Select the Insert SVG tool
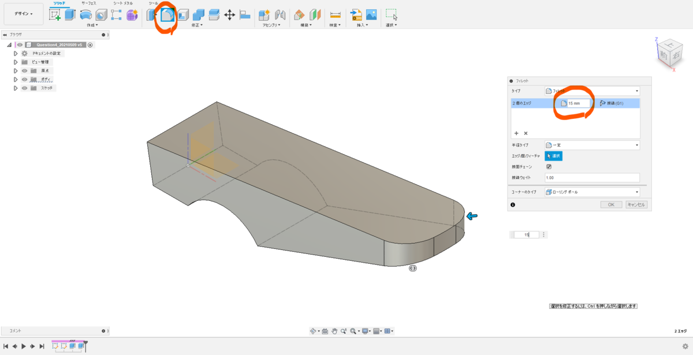The image size is (693, 355). tap(356, 15)
